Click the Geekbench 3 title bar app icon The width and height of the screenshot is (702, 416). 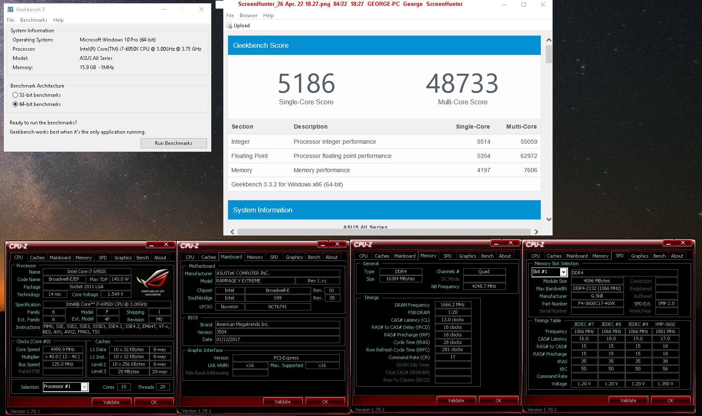10,9
